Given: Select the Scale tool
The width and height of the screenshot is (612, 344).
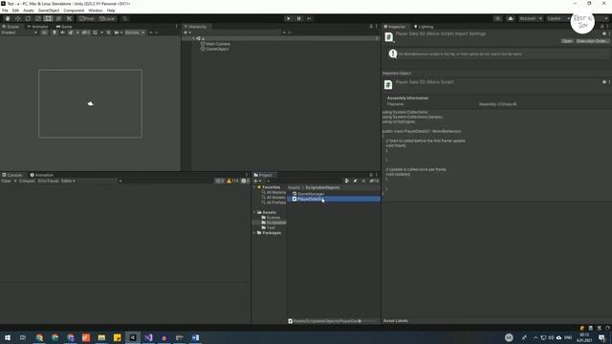Looking at the screenshot, I should click(38, 18).
